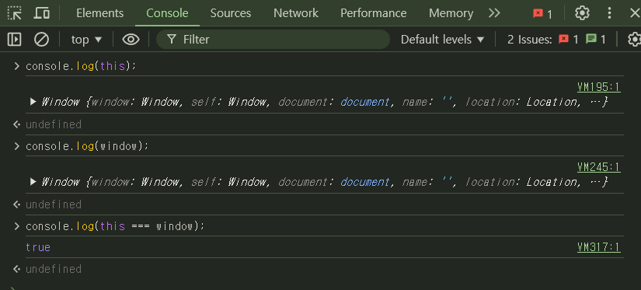
Task: Open the Network tab
Action: coord(296,13)
